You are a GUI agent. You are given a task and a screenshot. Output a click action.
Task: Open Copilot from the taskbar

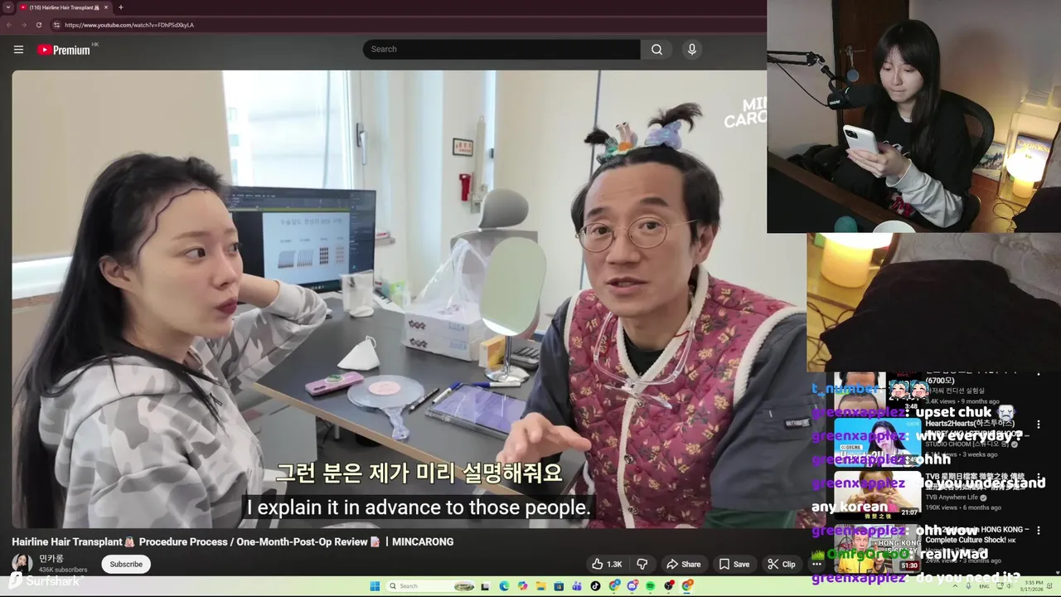click(522, 586)
